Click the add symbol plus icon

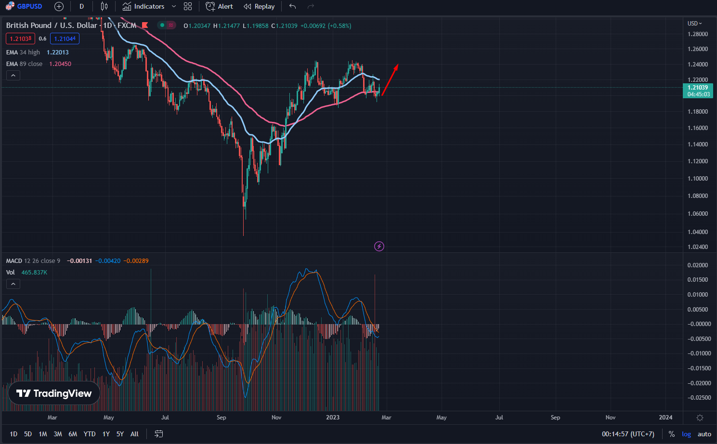(59, 6)
